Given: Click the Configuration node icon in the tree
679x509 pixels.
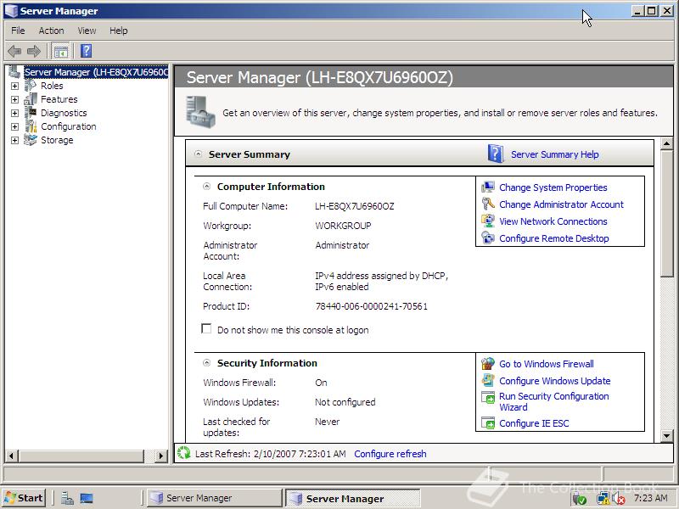Looking at the screenshot, I should [x=31, y=126].
